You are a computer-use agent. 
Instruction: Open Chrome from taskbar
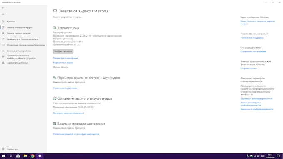pos(32,156)
